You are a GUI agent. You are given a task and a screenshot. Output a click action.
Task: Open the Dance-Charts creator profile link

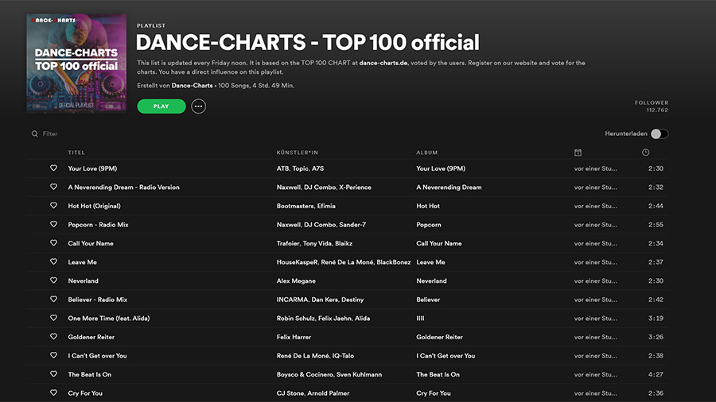192,85
